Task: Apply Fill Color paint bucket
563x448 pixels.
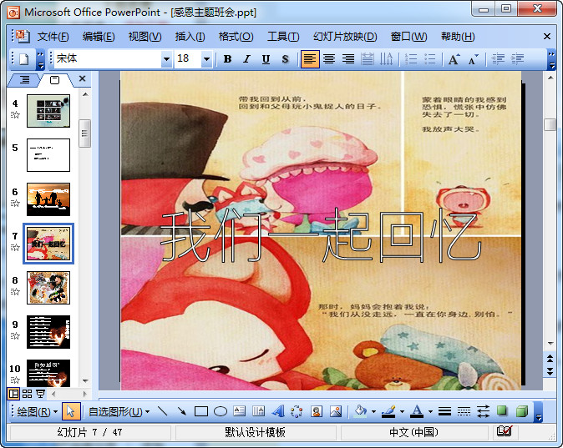Action: 361,411
